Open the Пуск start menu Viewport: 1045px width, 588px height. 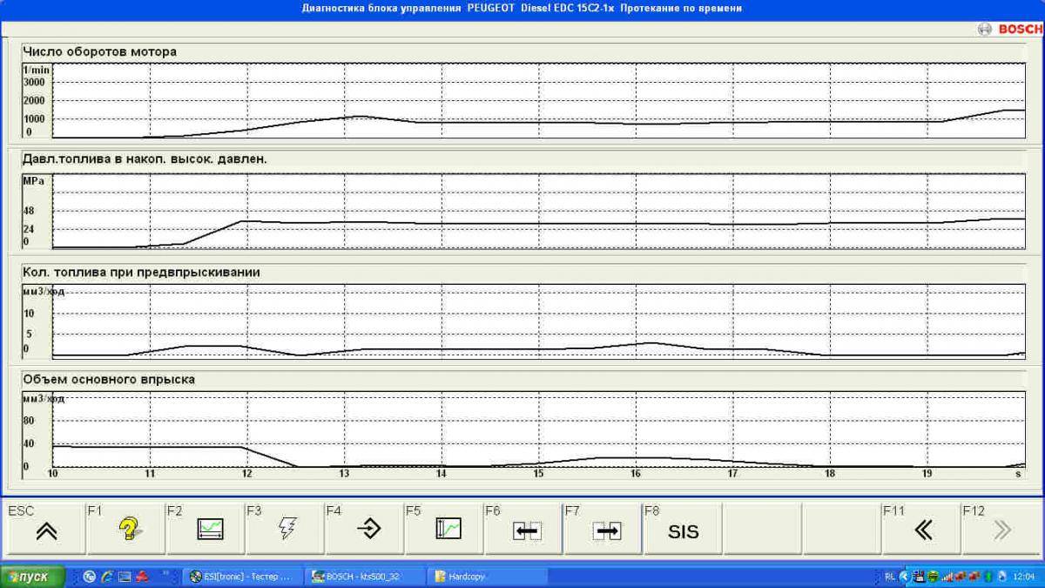(x=33, y=577)
